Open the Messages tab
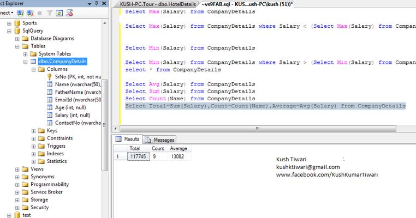 coord(159,140)
